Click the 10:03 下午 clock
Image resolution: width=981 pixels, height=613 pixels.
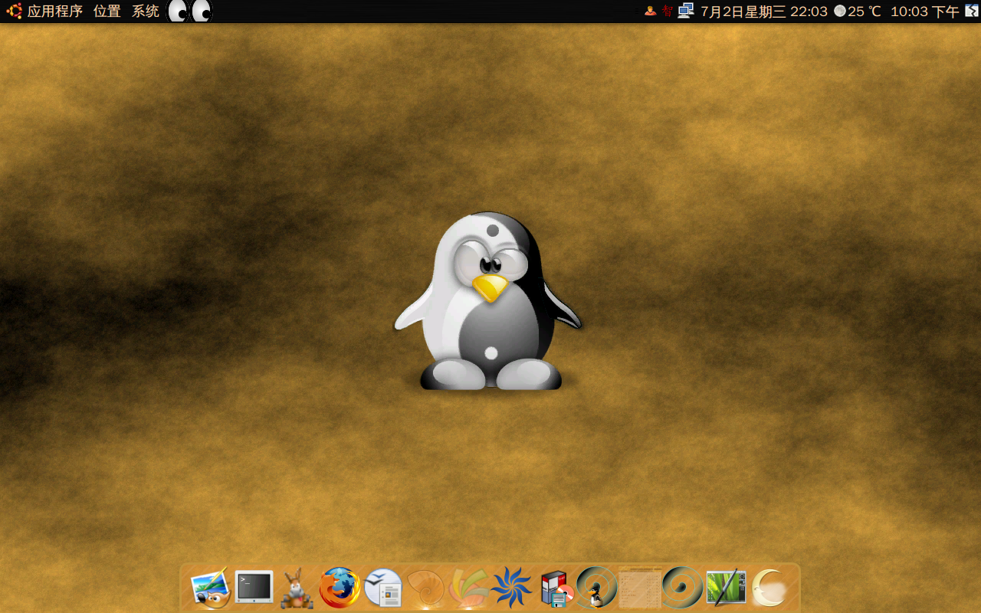[924, 11]
